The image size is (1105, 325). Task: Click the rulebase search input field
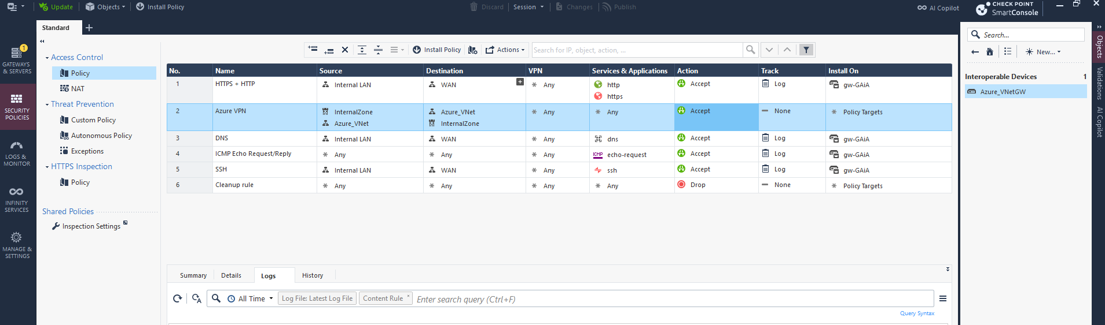click(x=637, y=50)
